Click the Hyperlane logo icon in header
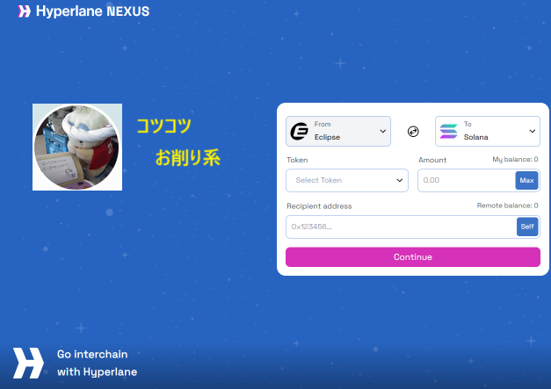 (24, 11)
